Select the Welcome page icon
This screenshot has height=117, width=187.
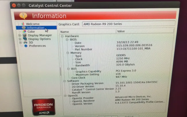[23, 24]
